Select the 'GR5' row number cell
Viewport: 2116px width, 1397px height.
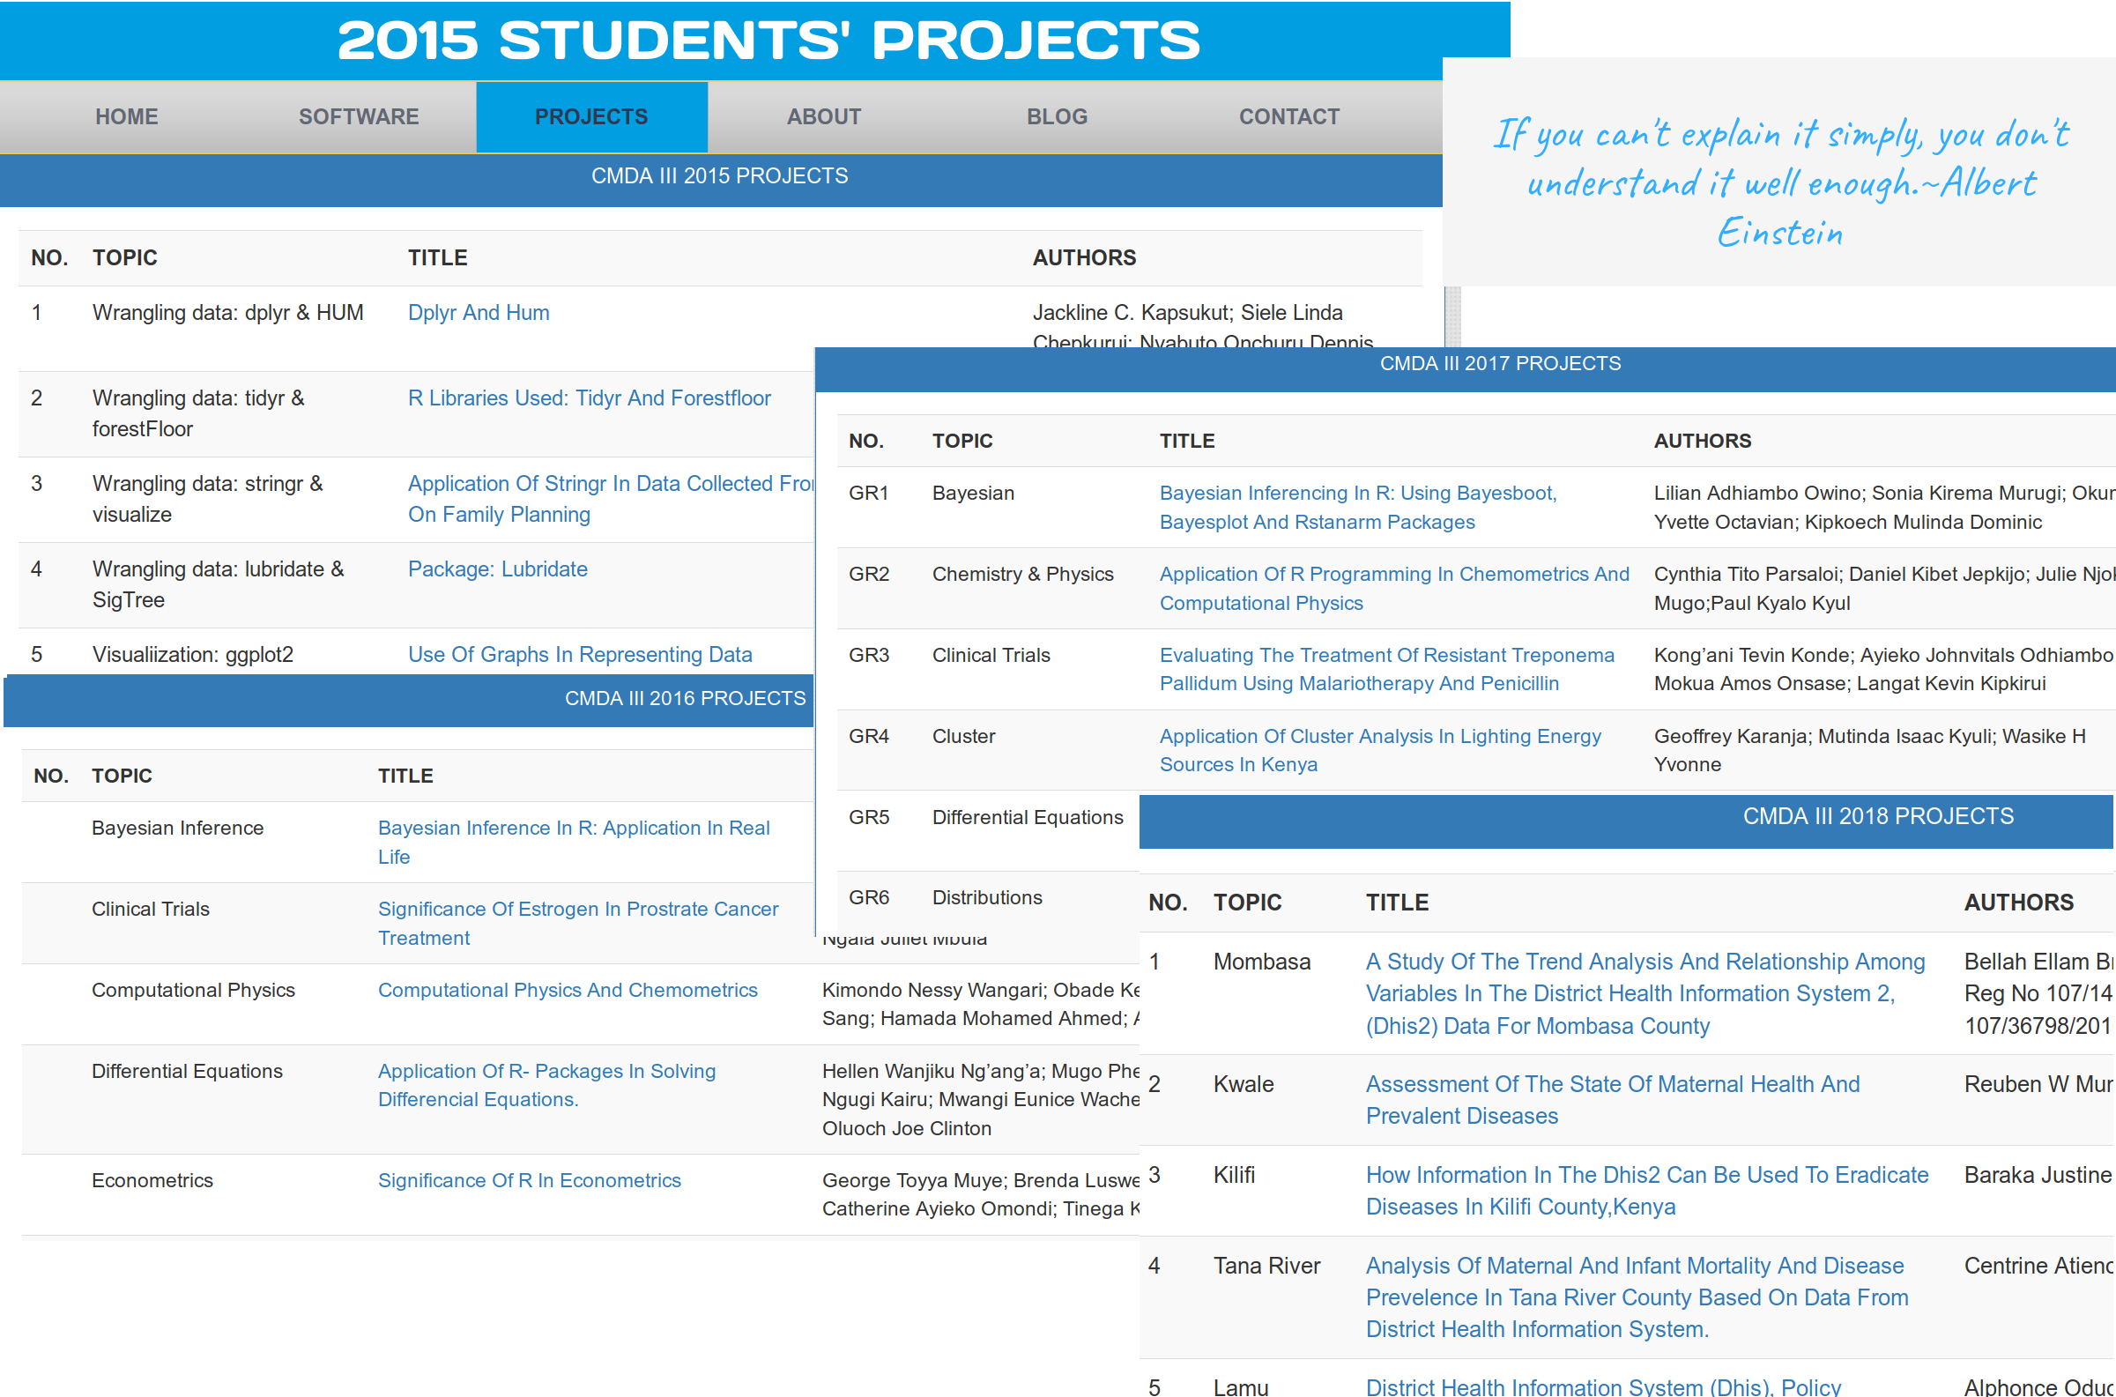coord(869,817)
